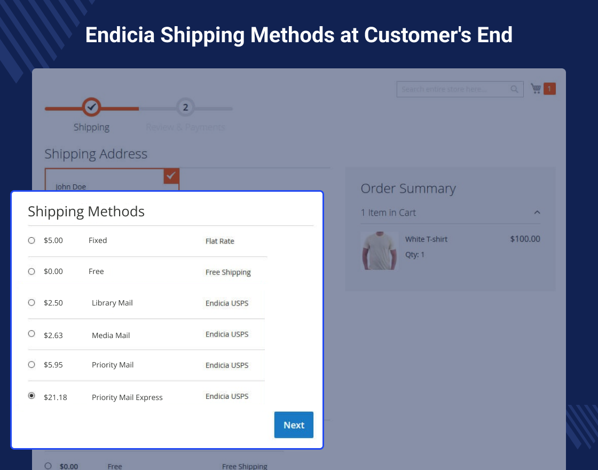Click the selected address checkmark

pos(171,176)
